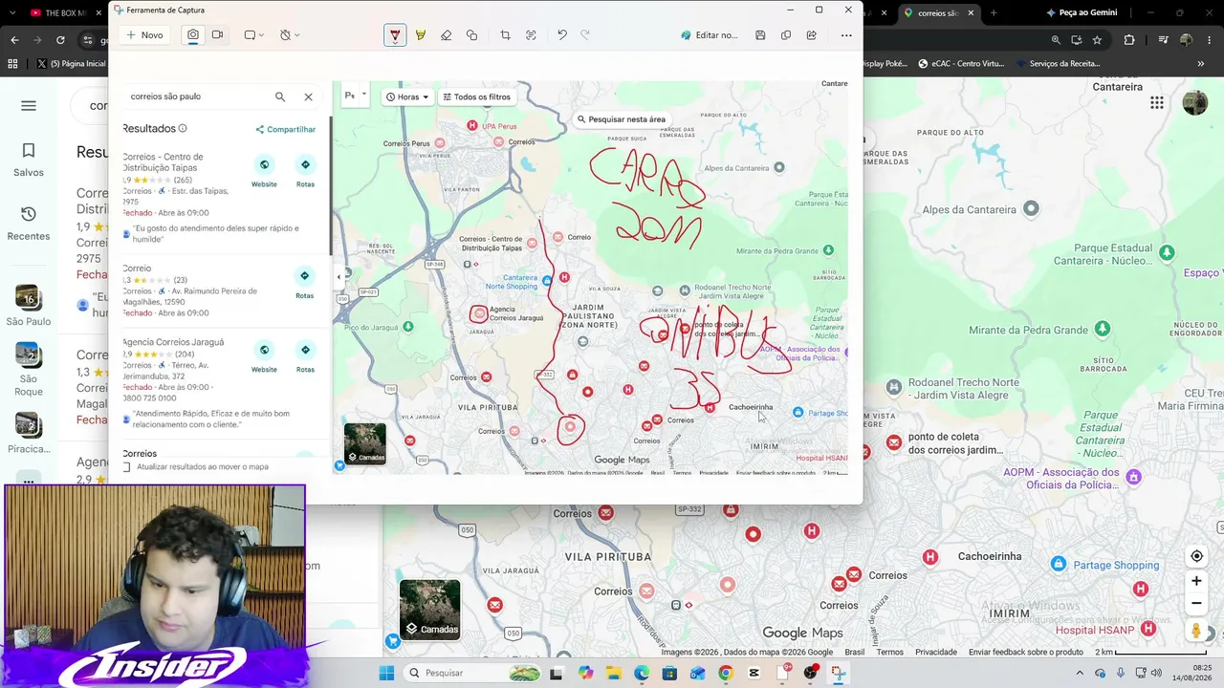Click the Partage Shopping map pin
Screen dimensions: 1224x688
1059,565
